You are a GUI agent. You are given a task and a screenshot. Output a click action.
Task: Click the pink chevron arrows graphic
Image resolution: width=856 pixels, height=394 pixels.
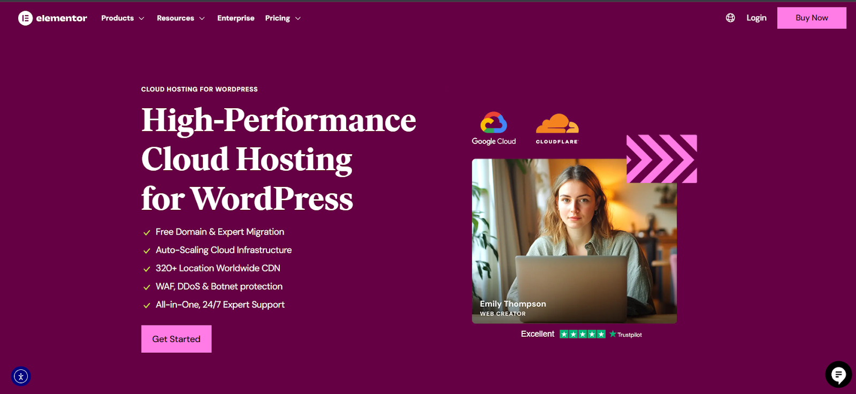662,159
